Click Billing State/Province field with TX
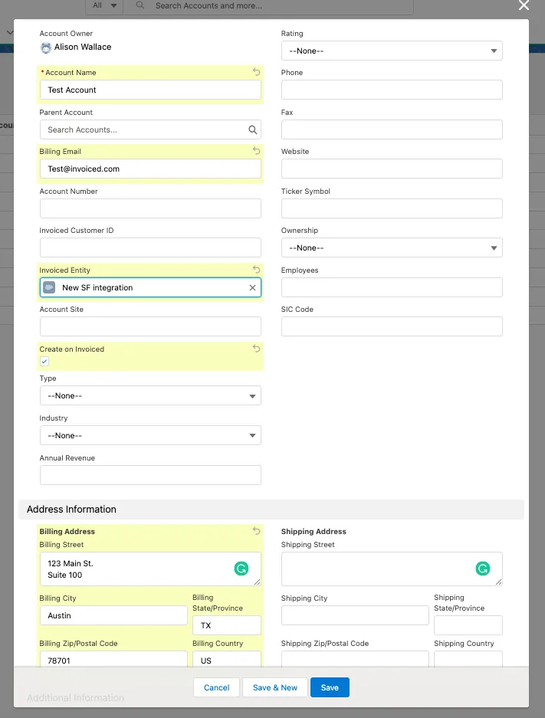This screenshot has width=545, height=718. (227, 625)
